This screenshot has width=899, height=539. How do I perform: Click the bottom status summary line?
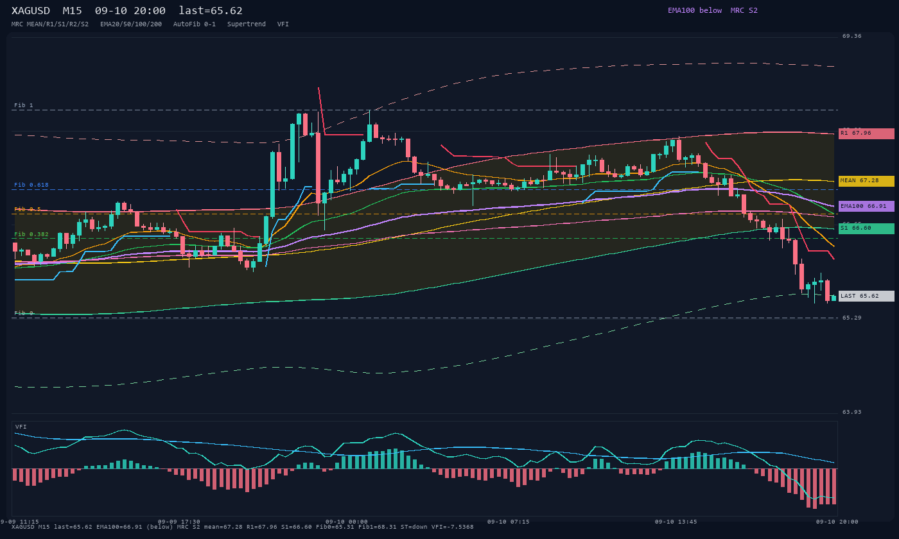(x=243, y=527)
